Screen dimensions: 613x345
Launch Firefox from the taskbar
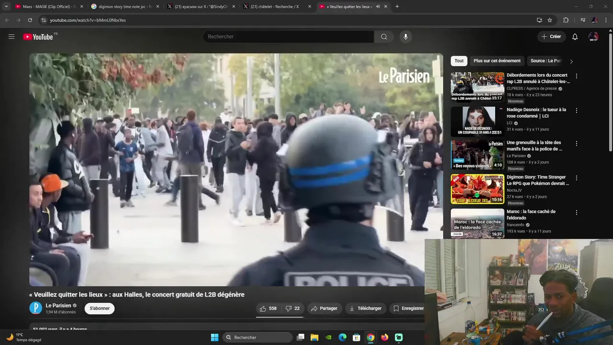tap(385, 337)
